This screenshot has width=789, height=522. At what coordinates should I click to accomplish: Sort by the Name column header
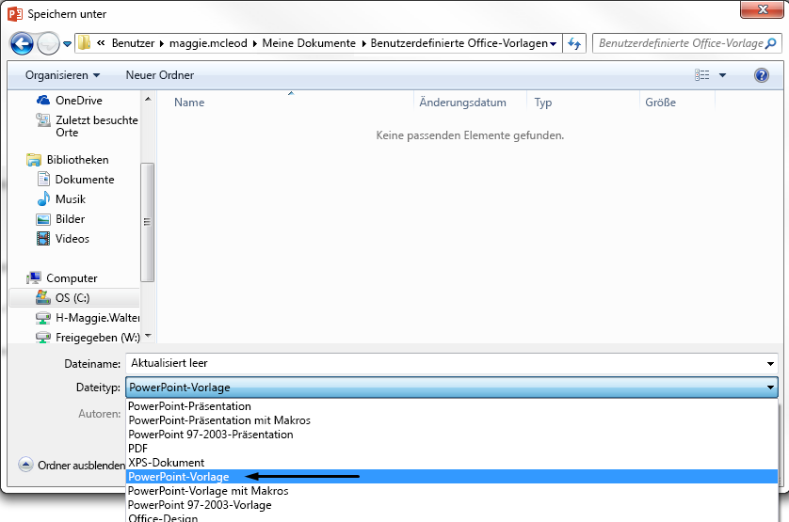click(189, 103)
